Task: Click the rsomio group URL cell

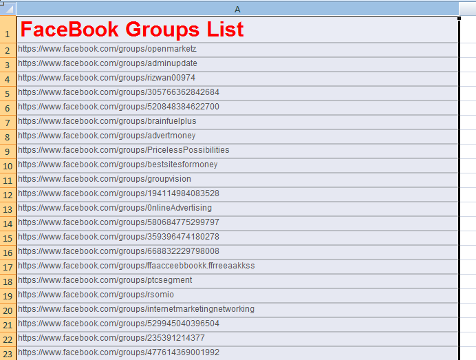Action: [237, 295]
